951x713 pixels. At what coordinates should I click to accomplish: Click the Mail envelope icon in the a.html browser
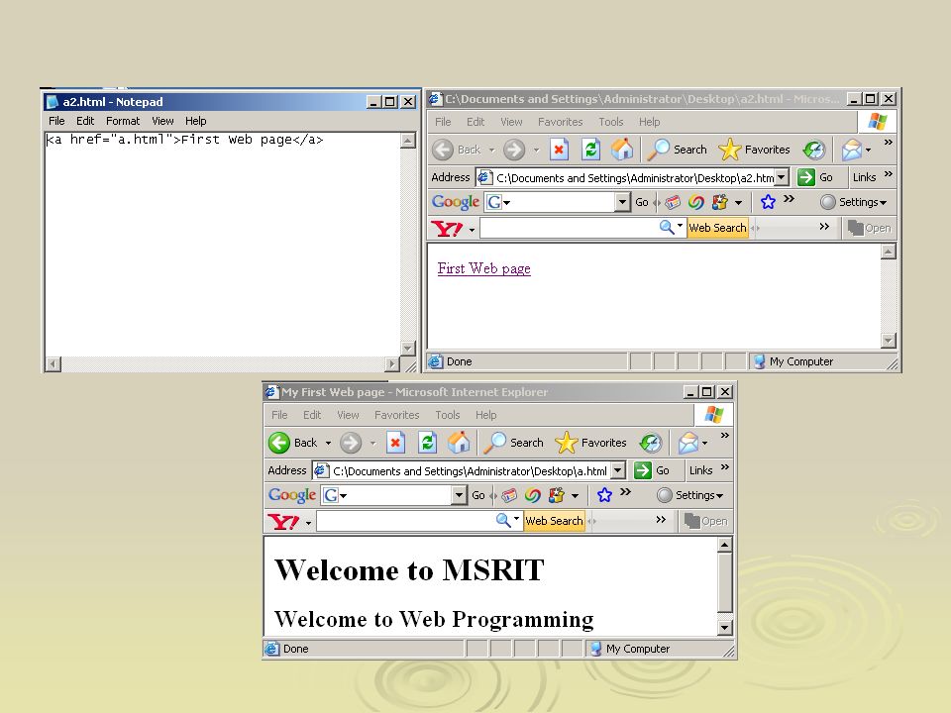coord(688,443)
